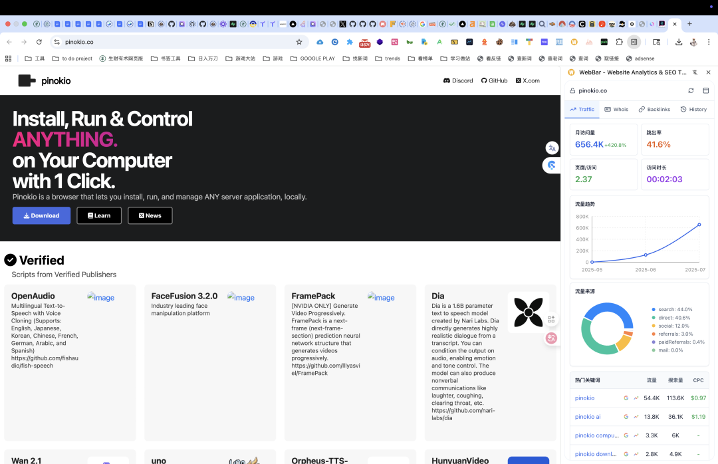718x464 pixels.
Task: Expand the 书签工具 bookmark folder
Action: (x=166, y=58)
